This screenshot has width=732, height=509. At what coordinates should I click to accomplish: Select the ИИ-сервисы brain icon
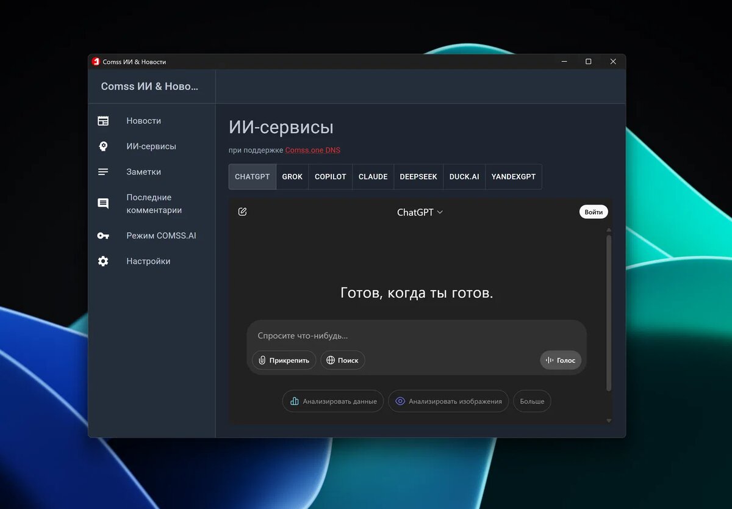coord(103,146)
